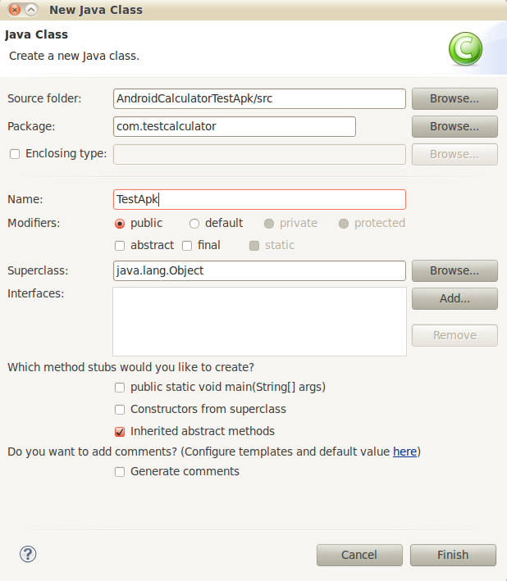Enable public static void main stub
Image resolution: width=507 pixels, height=581 pixels.
coord(120,387)
